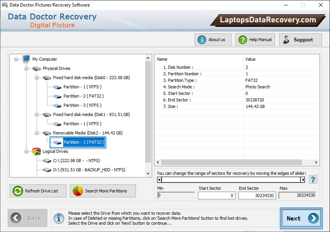Refresh the drive list
Image resolution: width=330 pixels, height=232 pixels.
coord(38,191)
